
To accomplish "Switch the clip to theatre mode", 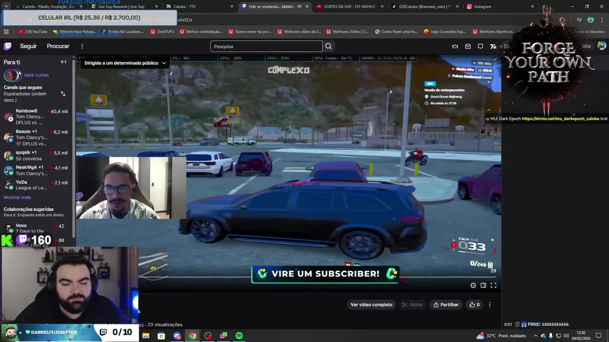I will pyautogui.click(x=483, y=285).
